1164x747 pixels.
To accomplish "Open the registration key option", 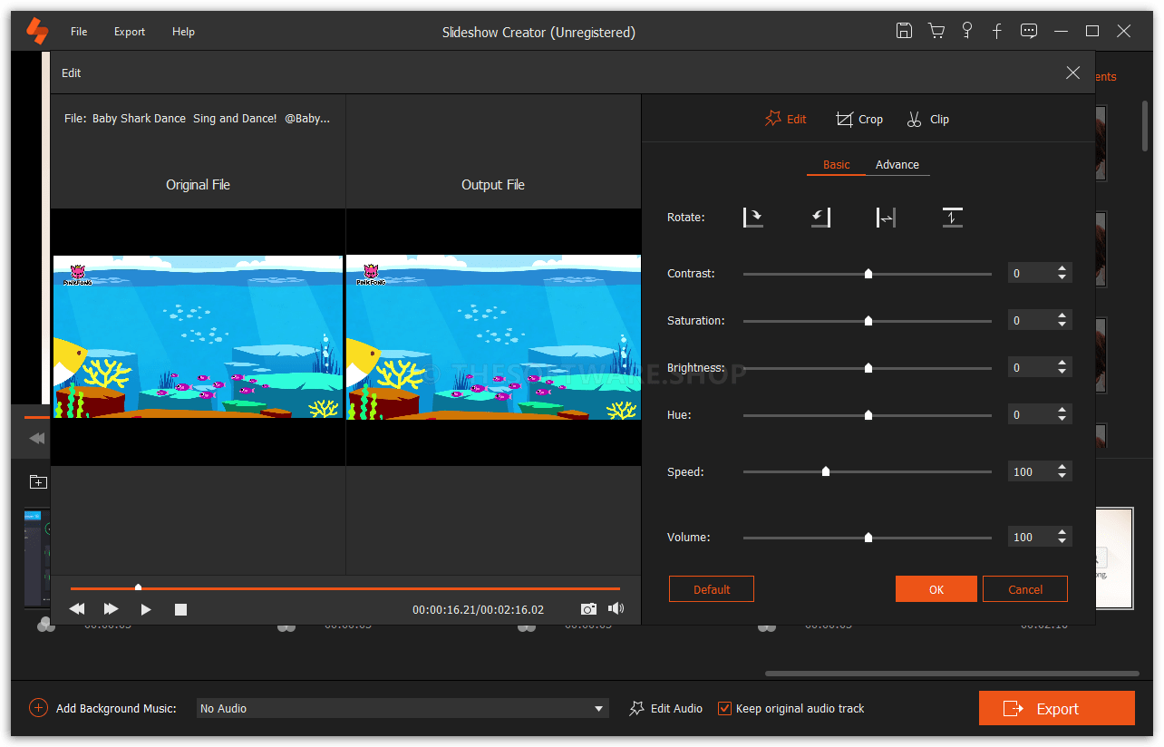I will click(x=966, y=30).
